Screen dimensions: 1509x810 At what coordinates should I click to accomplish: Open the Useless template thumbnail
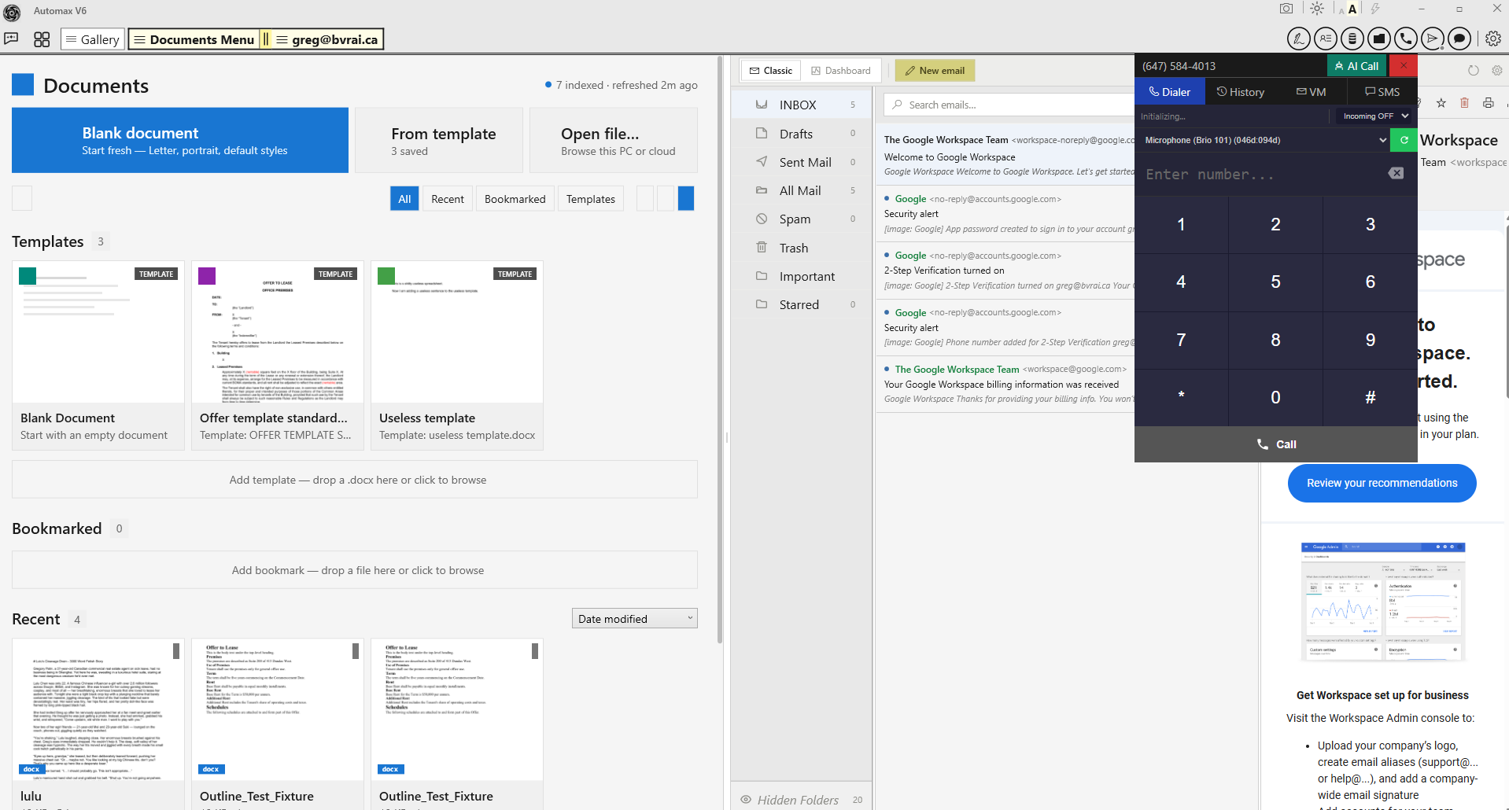(457, 355)
